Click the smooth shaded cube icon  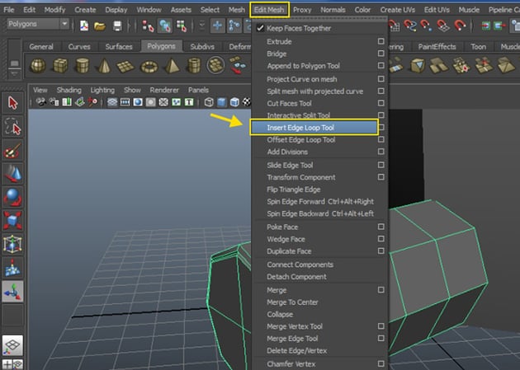tap(221, 102)
